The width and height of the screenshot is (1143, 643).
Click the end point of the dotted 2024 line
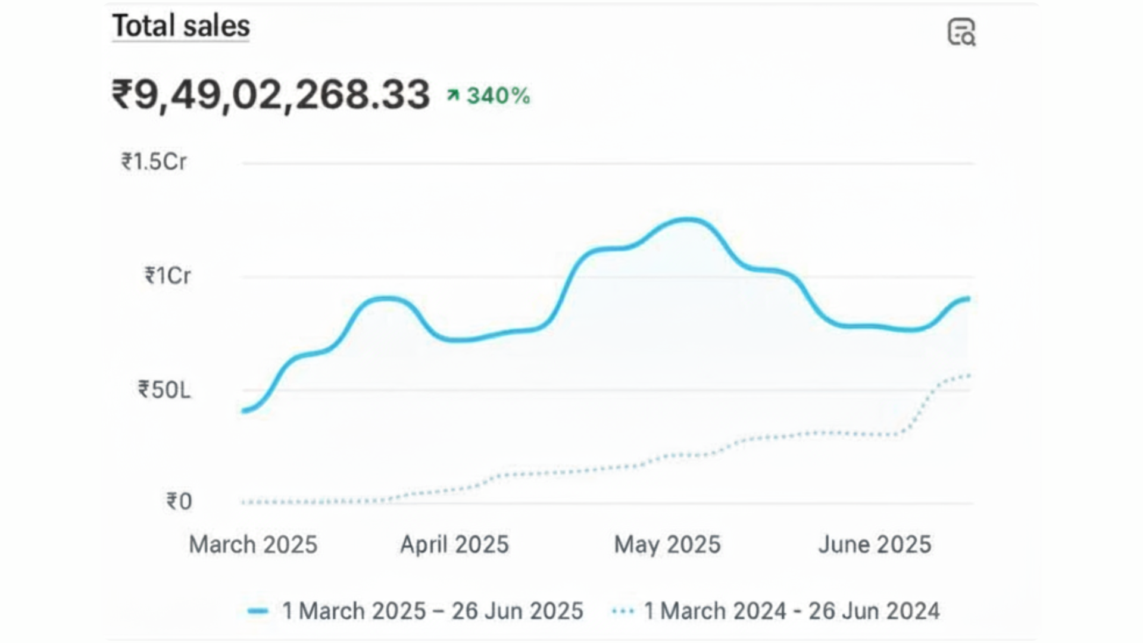pos(969,376)
